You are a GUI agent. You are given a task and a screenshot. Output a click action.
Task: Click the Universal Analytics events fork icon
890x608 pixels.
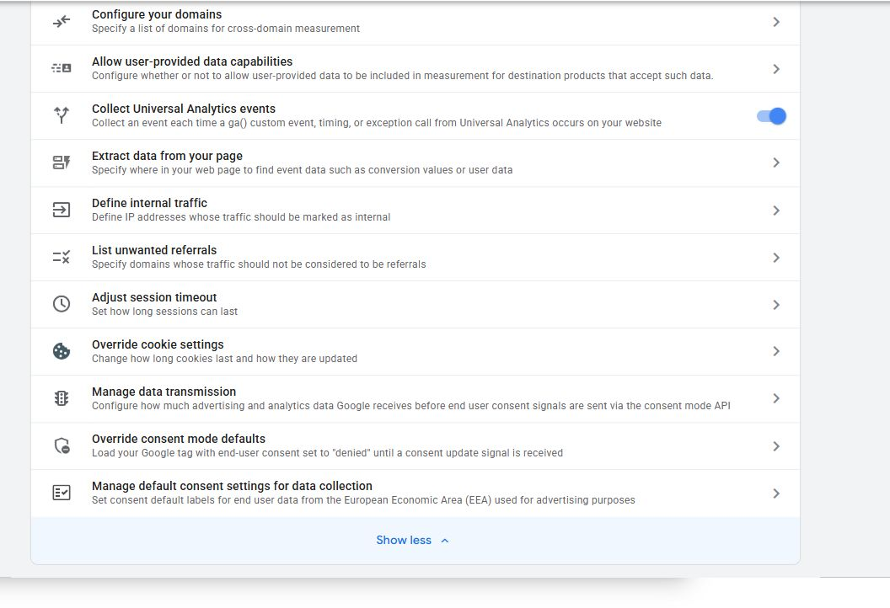tap(62, 115)
